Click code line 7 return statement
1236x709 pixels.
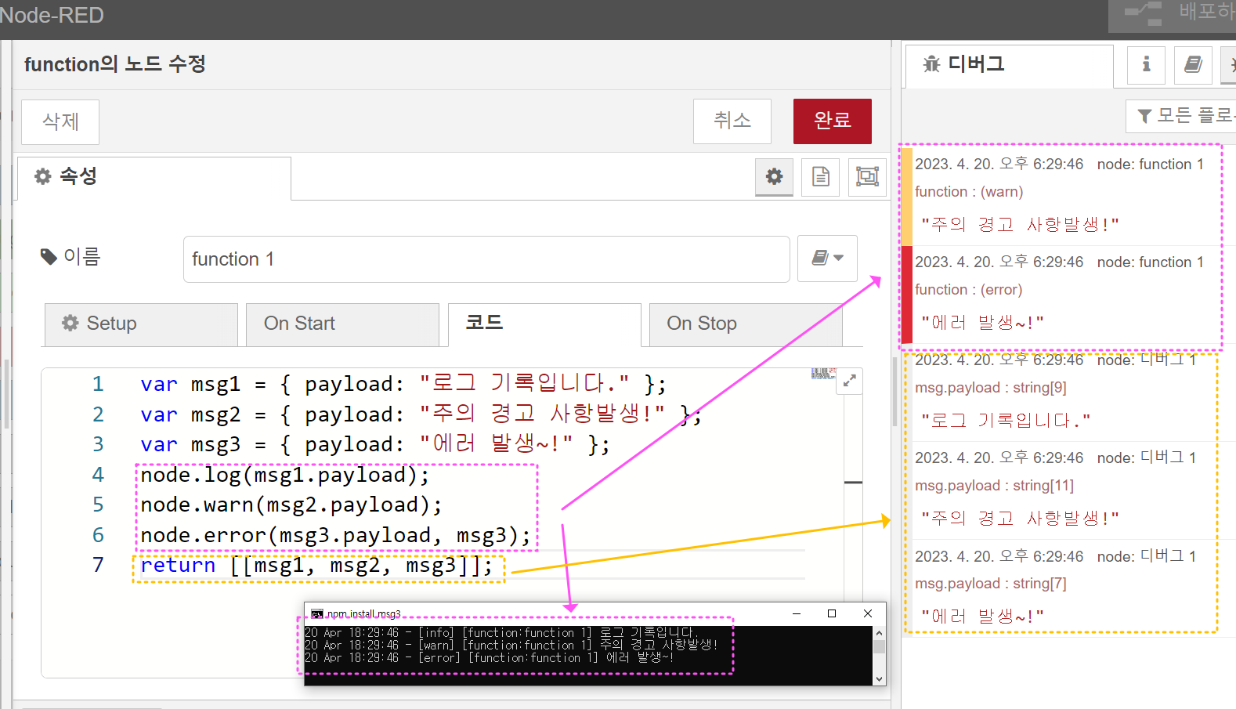coord(317,565)
